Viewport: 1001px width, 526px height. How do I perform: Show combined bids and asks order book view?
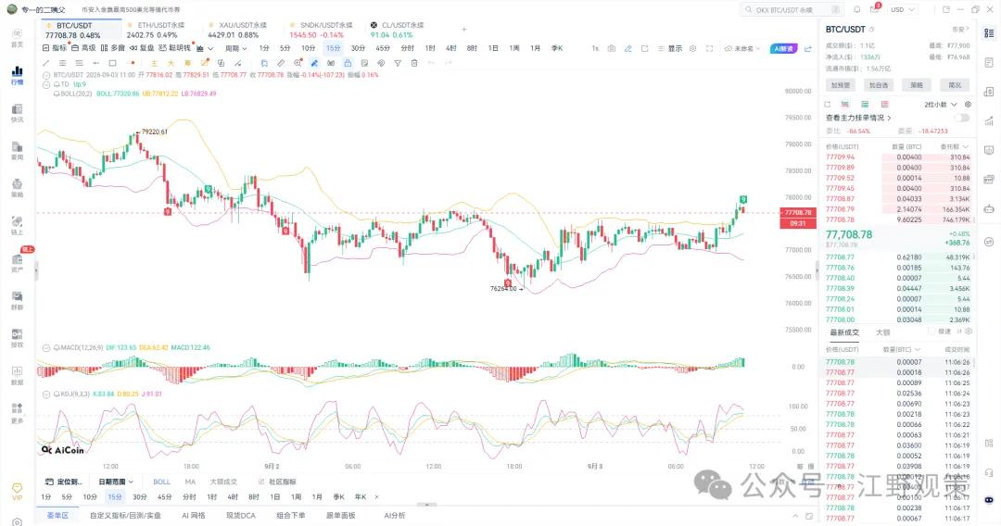844,104
